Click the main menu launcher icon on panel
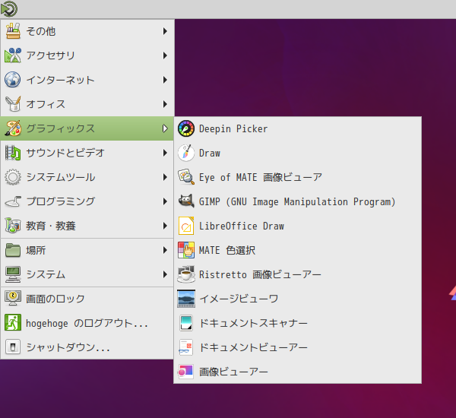Screen dimensions: 456x418 pos(9,8)
